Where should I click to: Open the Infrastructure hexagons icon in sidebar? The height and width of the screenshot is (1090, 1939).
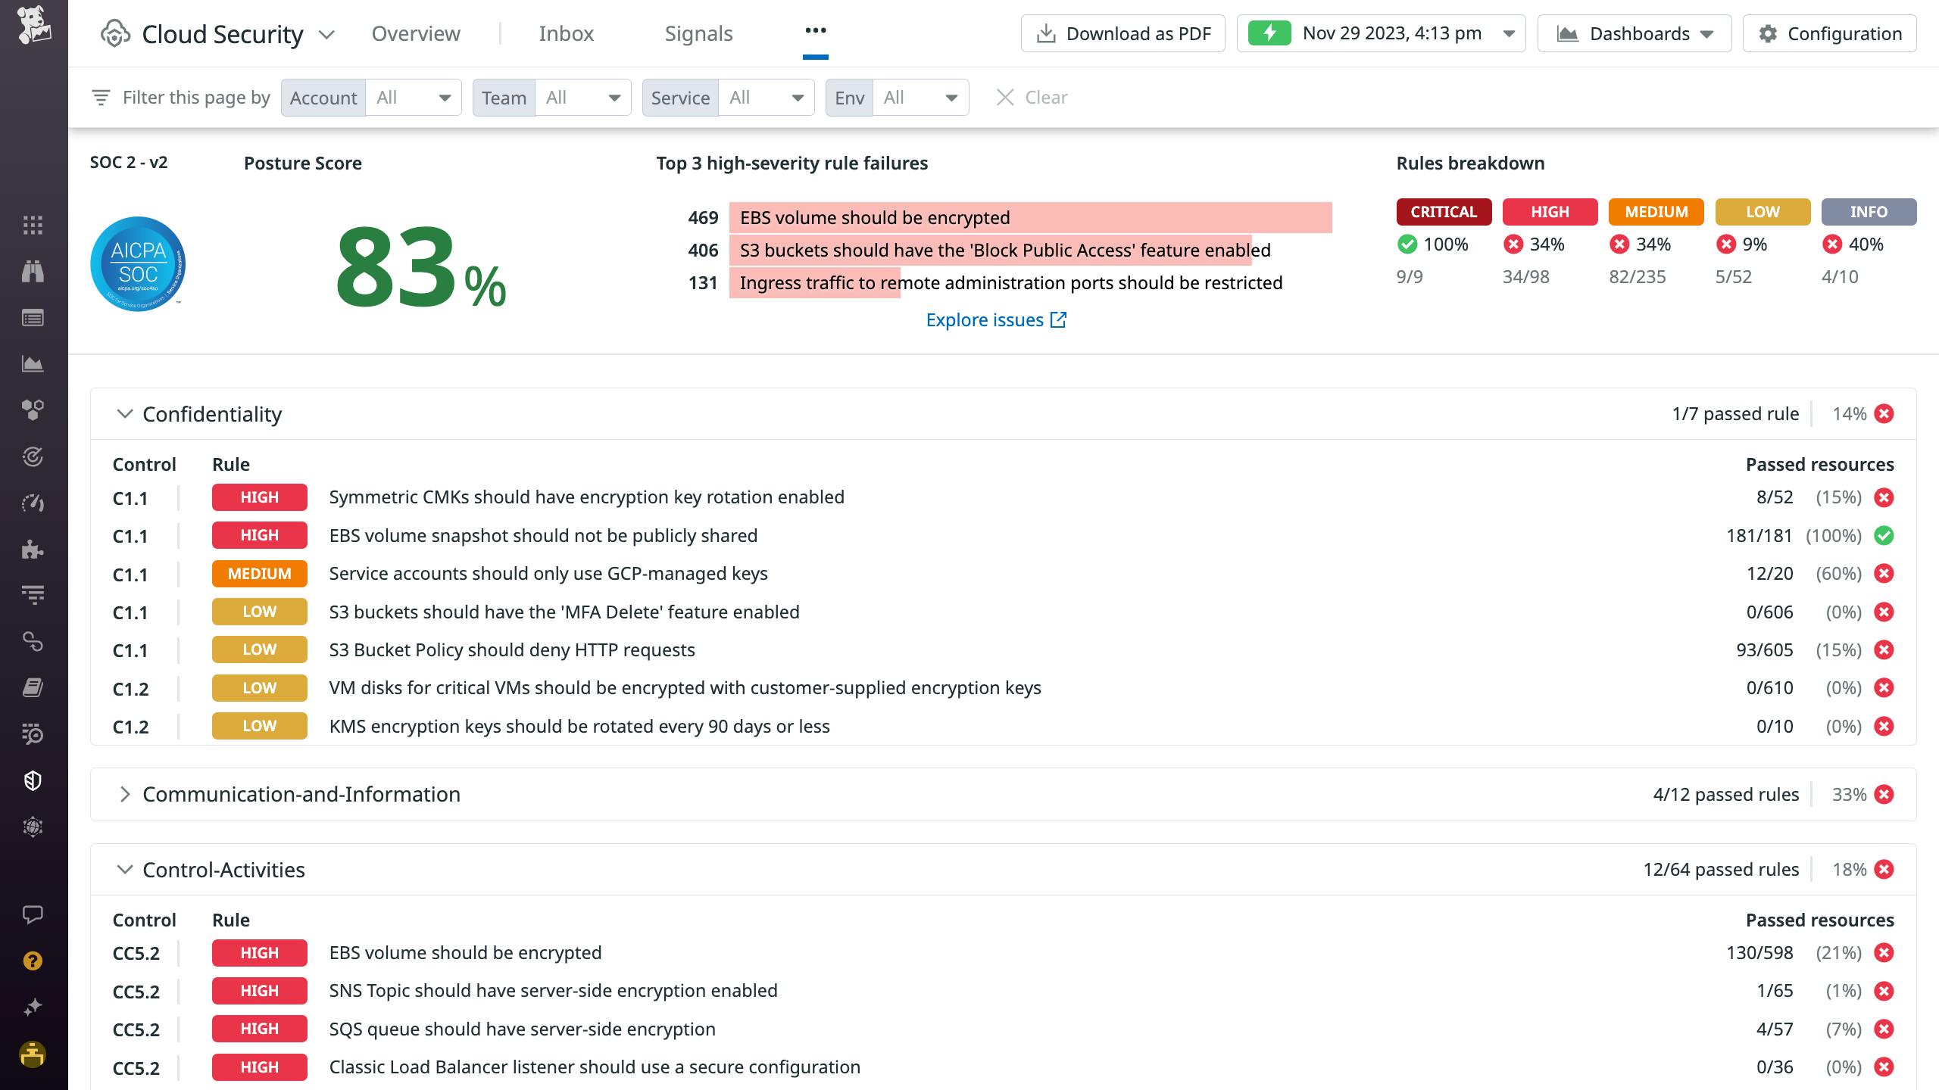click(x=32, y=410)
